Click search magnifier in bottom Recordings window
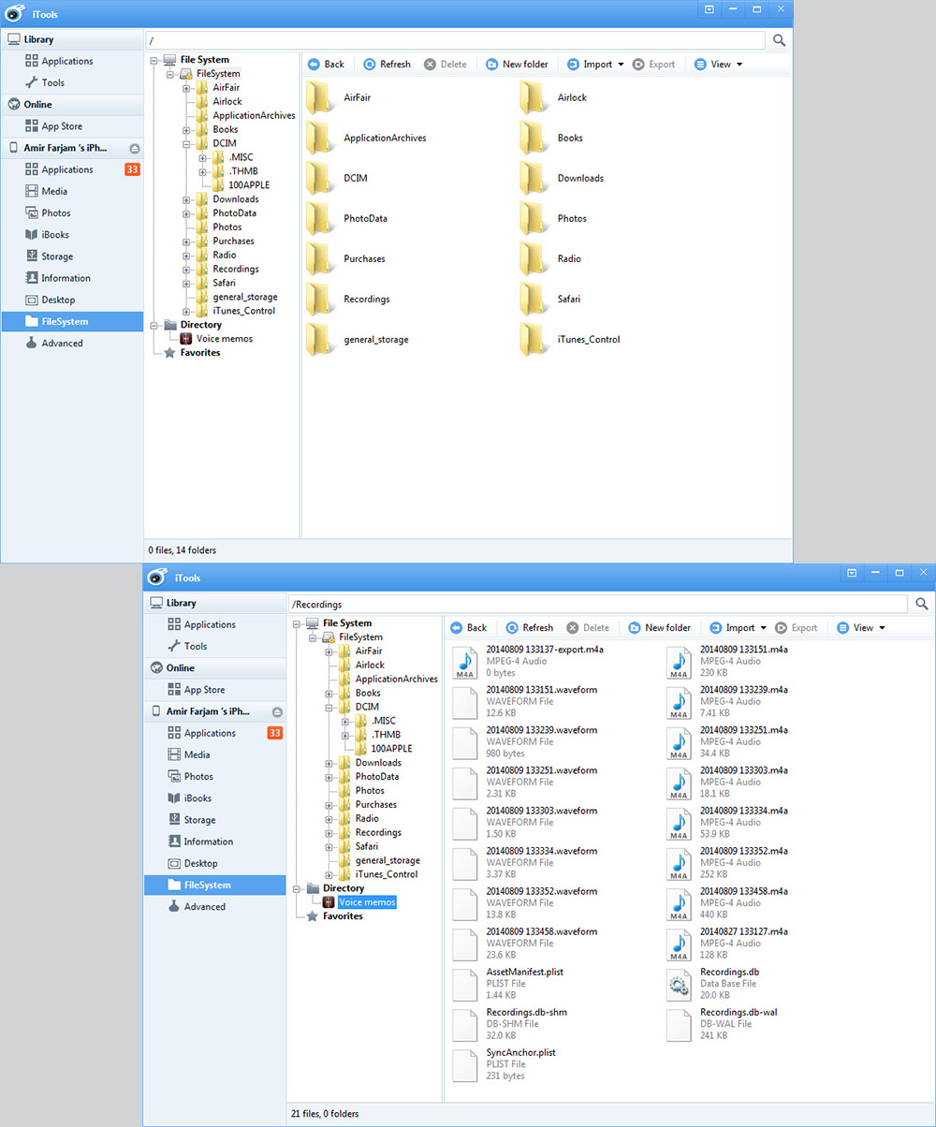936x1127 pixels. [x=922, y=604]
